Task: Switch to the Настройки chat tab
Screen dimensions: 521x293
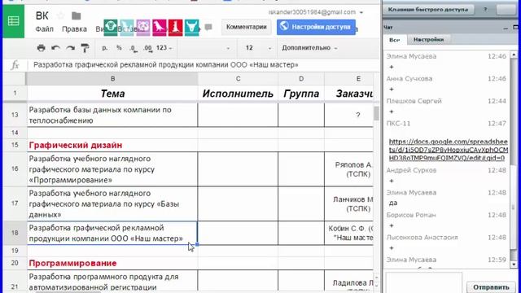Action: (x=428, y=40)
